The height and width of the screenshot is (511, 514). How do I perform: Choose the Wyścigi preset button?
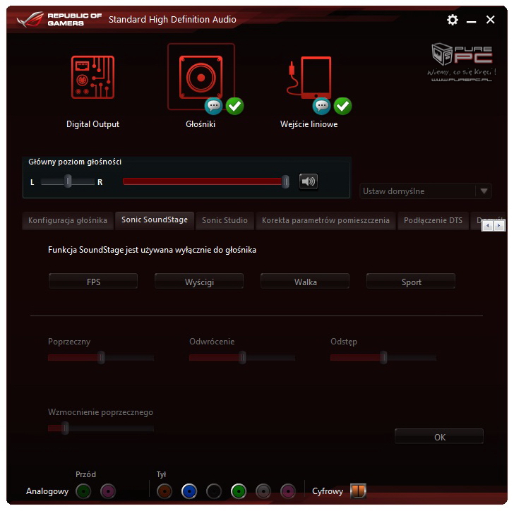(x=199, y=282)
